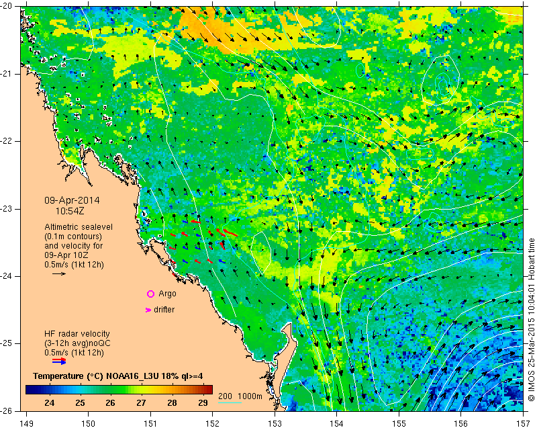Click the black altimetric velocity reference arrow
Viewport: 537px width, 430px height.
[59, 273]
